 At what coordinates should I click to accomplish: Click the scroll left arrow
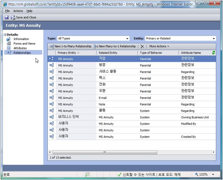coord(50,152)
